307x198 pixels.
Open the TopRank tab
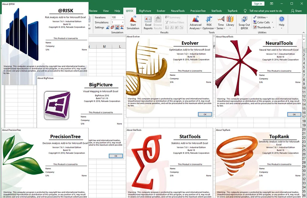[x=232, y=11]
